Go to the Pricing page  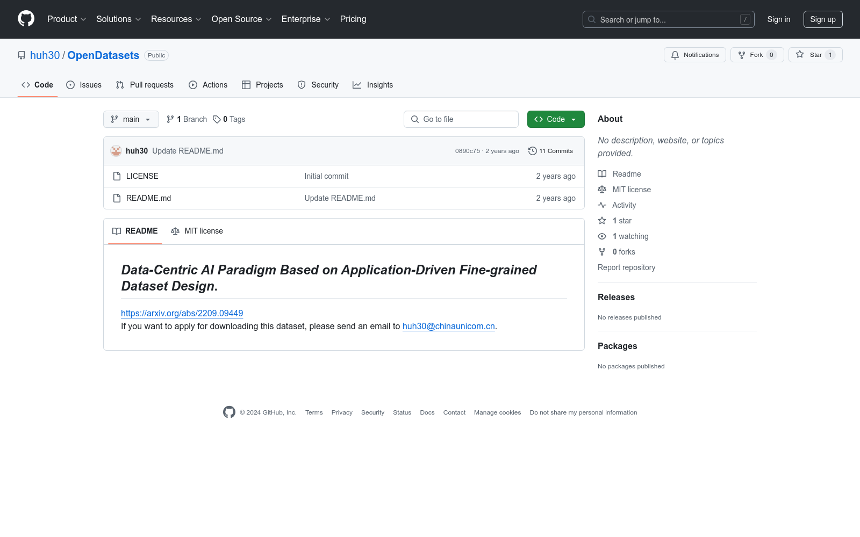point(353,19)
